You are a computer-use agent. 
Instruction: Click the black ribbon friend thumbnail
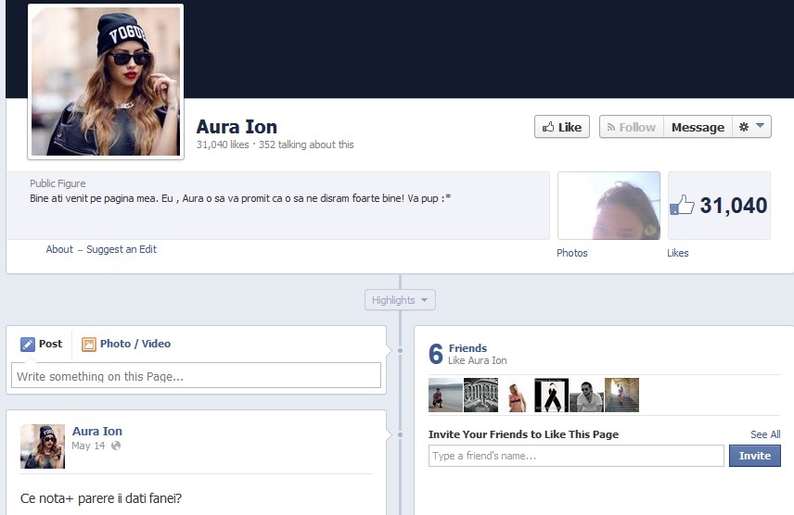pyautogui.click(x=551, y=396)
